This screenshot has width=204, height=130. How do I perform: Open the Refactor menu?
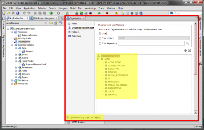click(x=42, y=8)
